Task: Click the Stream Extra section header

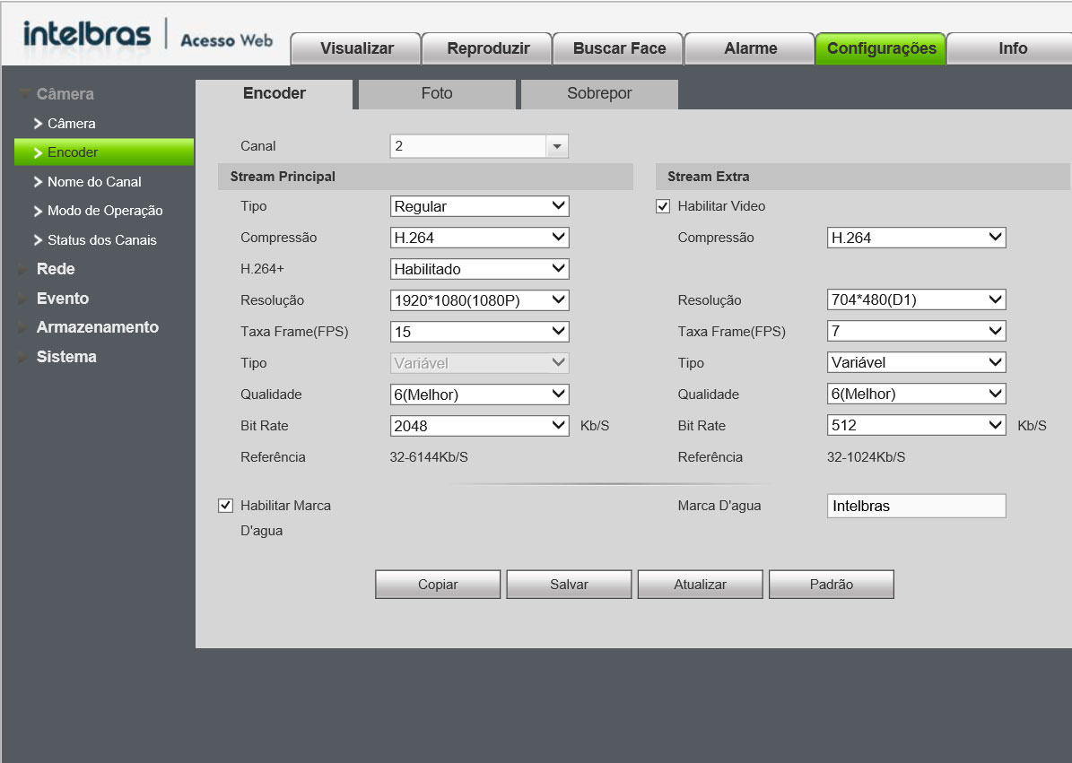Action: [x=863, y=177]
